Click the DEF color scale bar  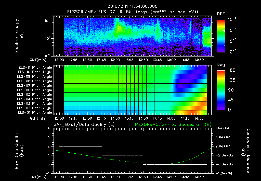(x=221, y=36)
